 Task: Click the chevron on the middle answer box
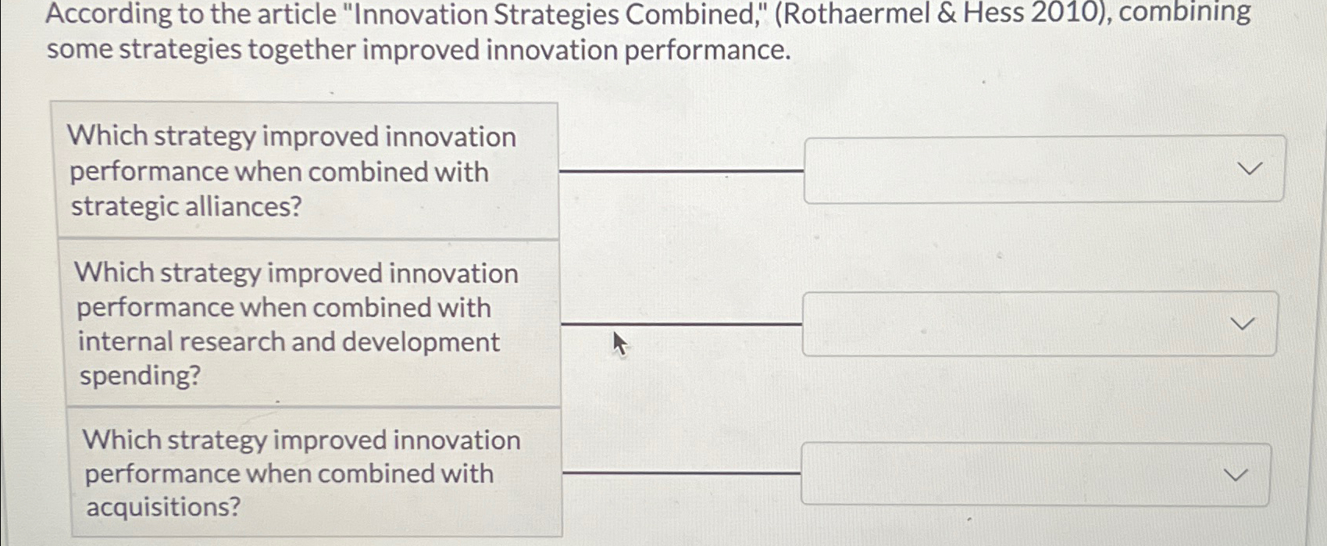(x=1241, y=324)
